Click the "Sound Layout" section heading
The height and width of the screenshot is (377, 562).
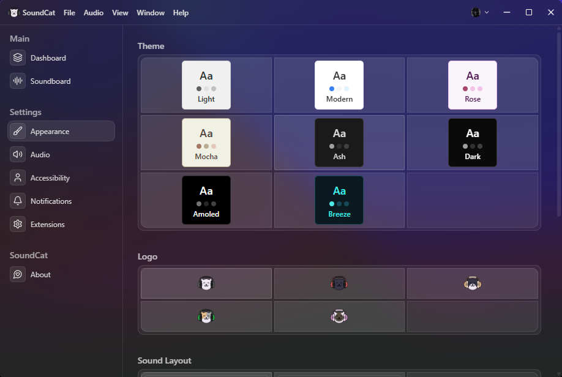coord(165,360)
